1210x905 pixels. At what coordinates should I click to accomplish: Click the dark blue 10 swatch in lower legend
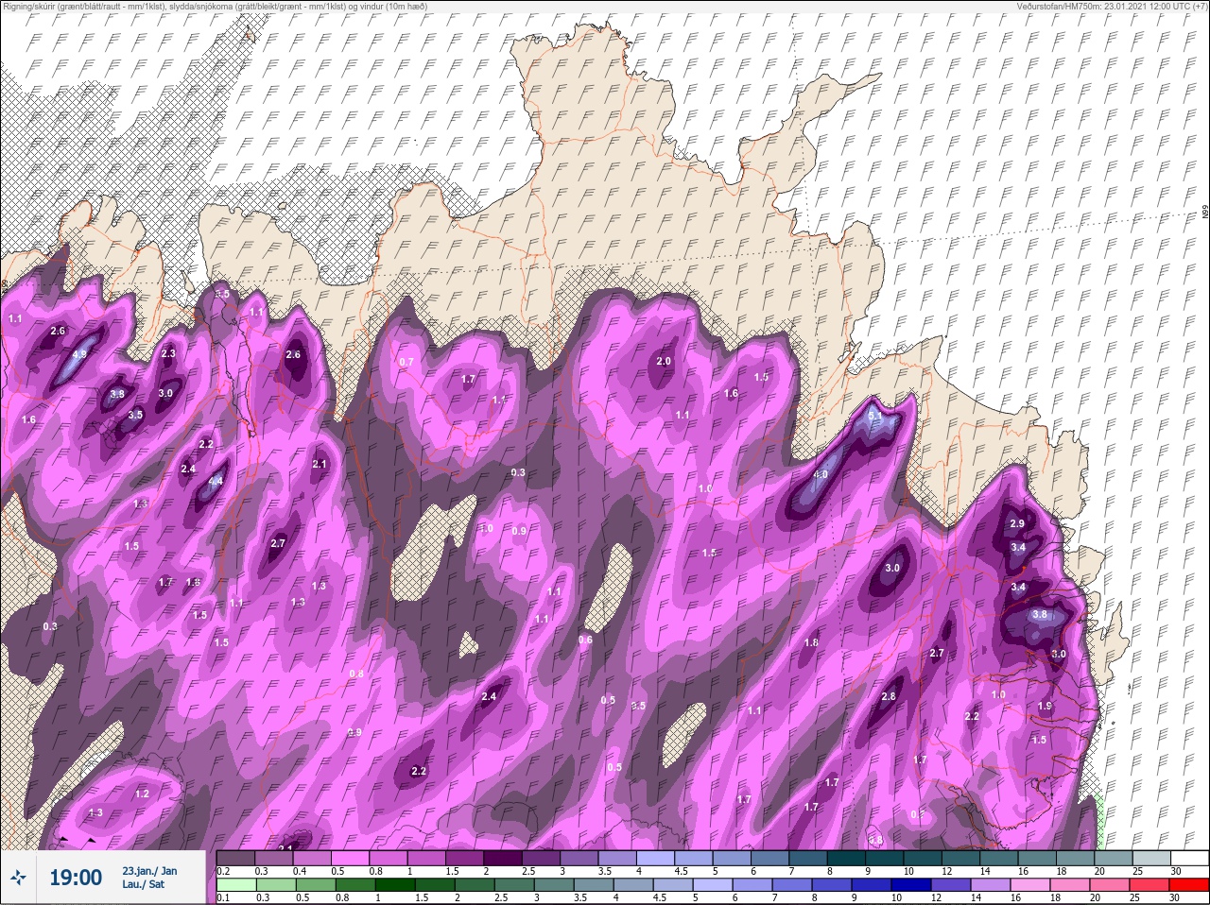click(x=911, y=885)
